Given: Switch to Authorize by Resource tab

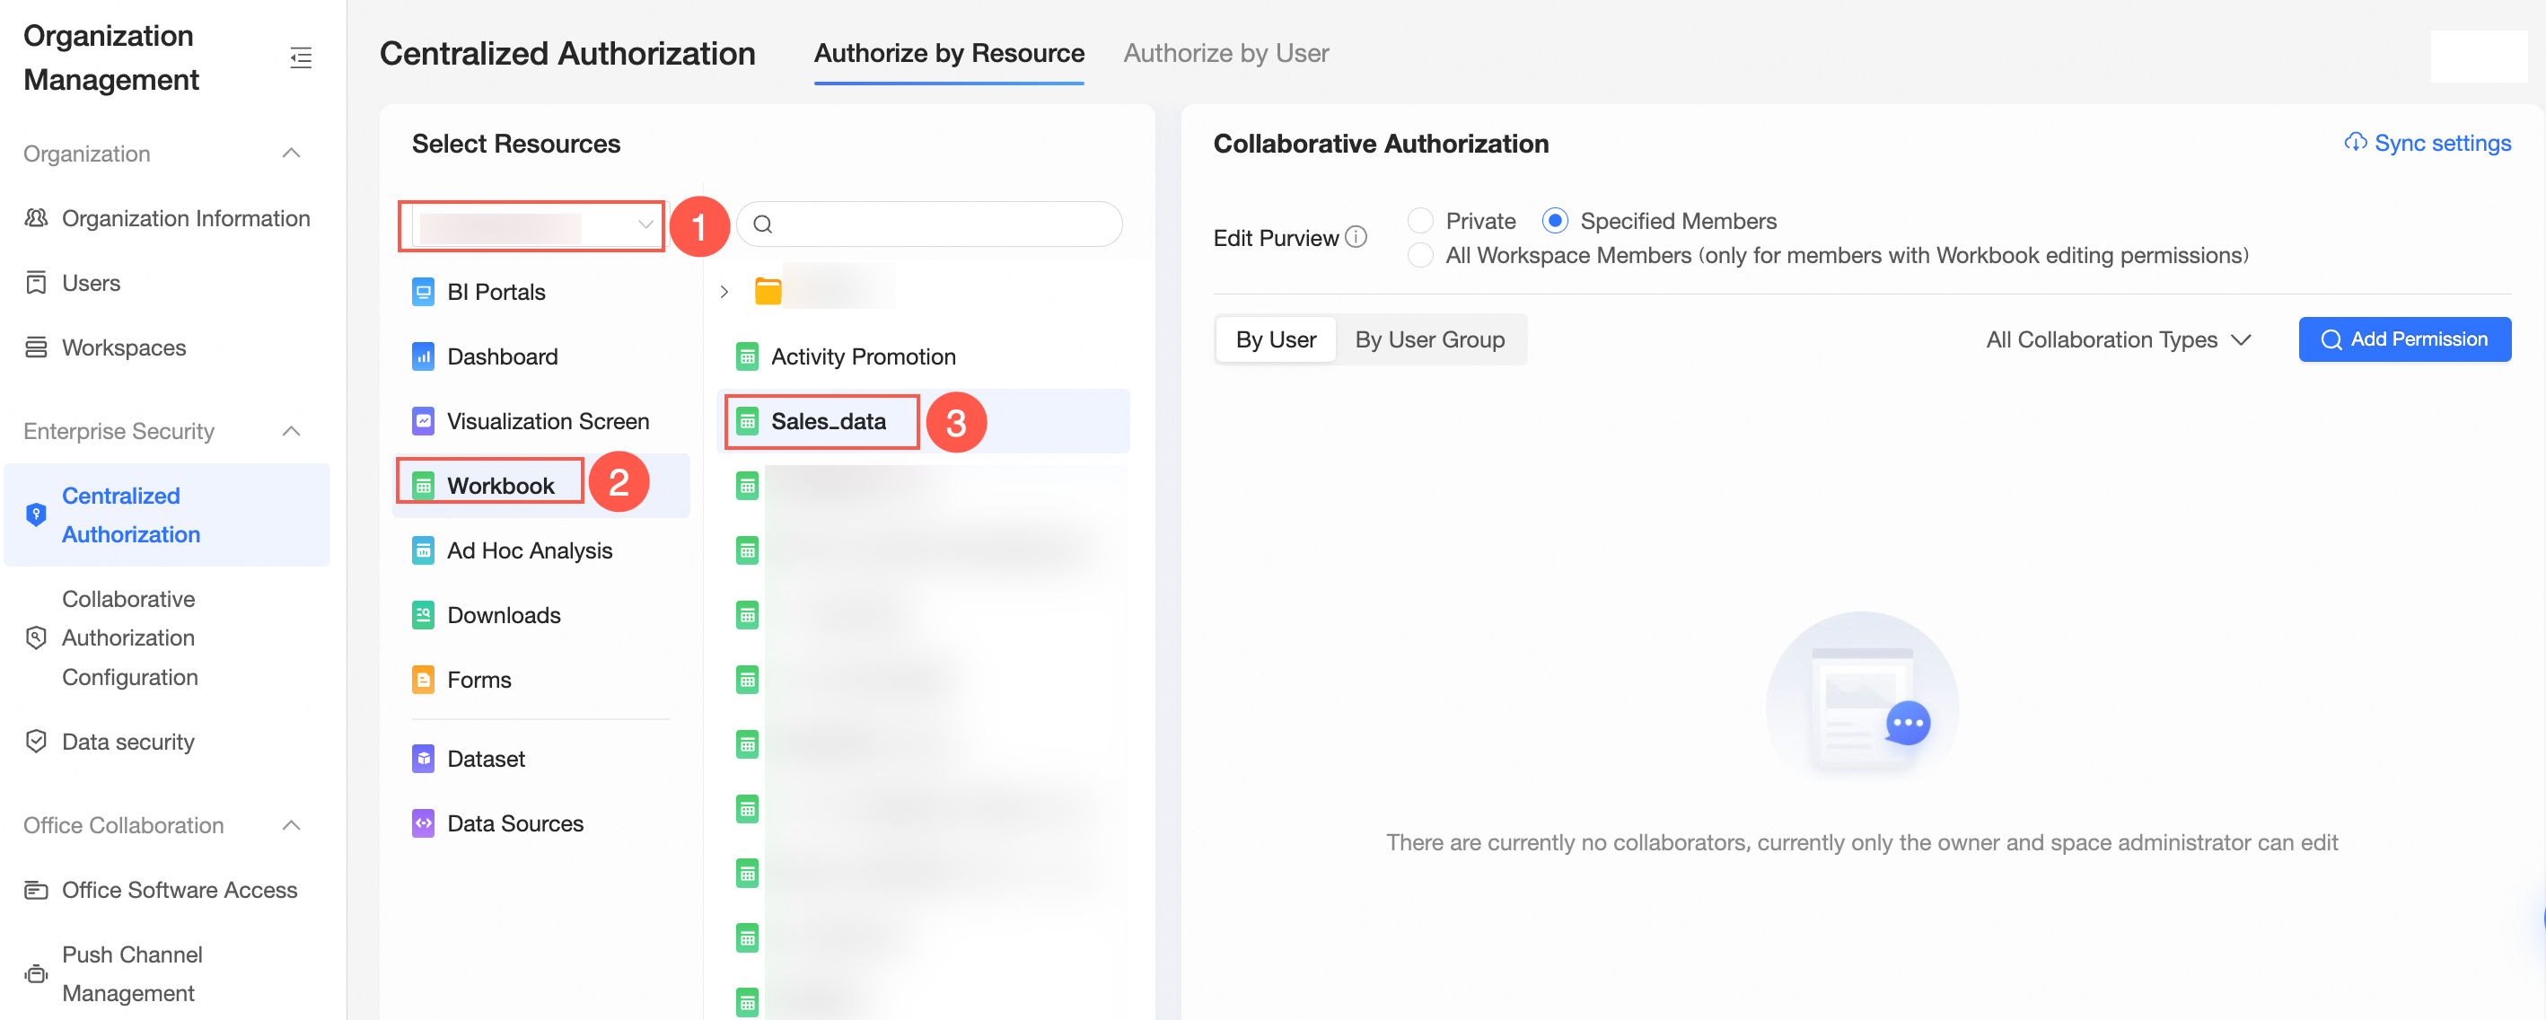Looking at the screenshot, I should click(x=949, y=53).
